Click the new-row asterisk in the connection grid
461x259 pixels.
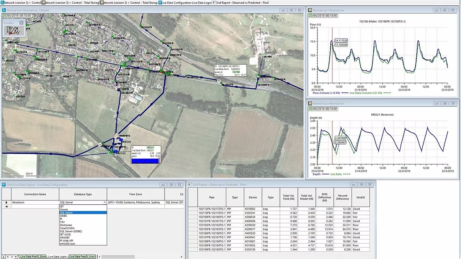pyautogui.click(x=6, y=206)
